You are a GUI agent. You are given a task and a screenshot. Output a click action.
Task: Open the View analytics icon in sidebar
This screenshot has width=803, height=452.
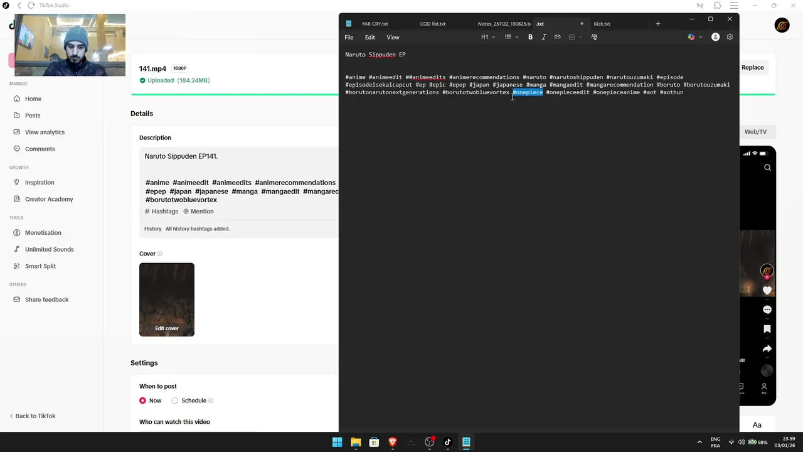pos(18,132)
